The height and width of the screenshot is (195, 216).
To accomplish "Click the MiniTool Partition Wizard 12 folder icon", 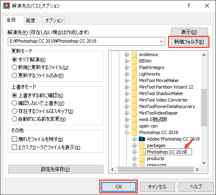I will coord(134,87).
